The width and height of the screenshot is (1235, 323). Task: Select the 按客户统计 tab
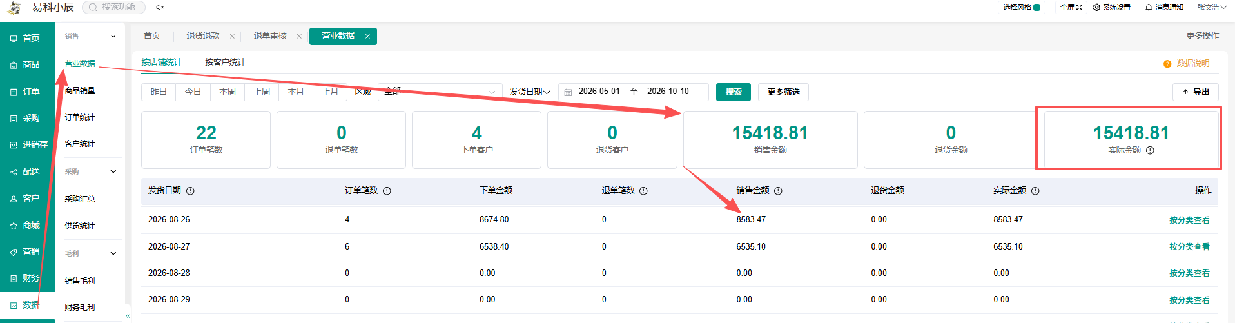[x=225, y=62]
